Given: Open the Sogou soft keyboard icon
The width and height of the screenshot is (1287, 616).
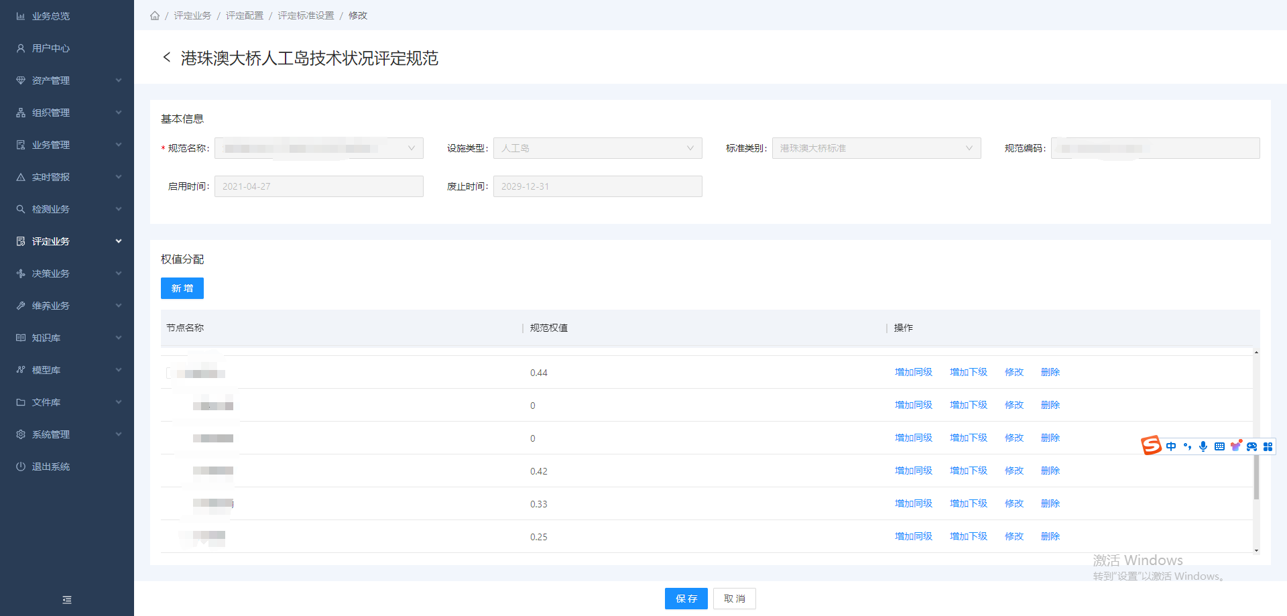Looking at the screenshot, I should [x=1219, y=446].
